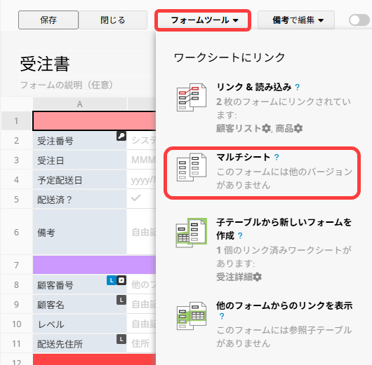
Task: Select the マルチシート menu entry
Action: click(262, 173)
